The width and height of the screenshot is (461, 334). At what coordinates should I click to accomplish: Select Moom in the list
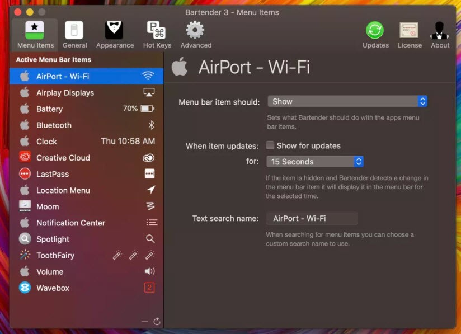point(86,206)
